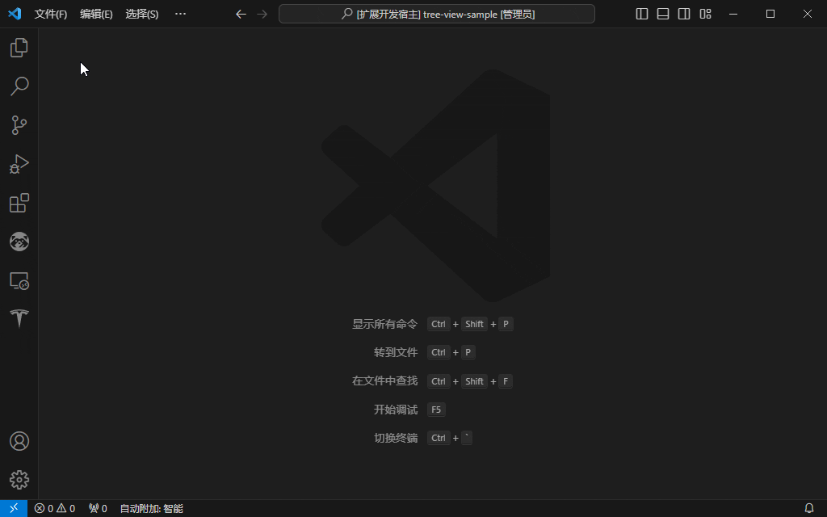Screen dimensions: 827x517
Task: Open the Source Control view
Action: click(19, 124)
